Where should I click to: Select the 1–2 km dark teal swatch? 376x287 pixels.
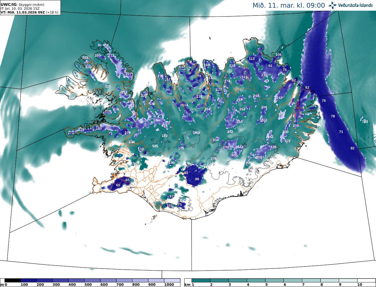coord(201,281)
